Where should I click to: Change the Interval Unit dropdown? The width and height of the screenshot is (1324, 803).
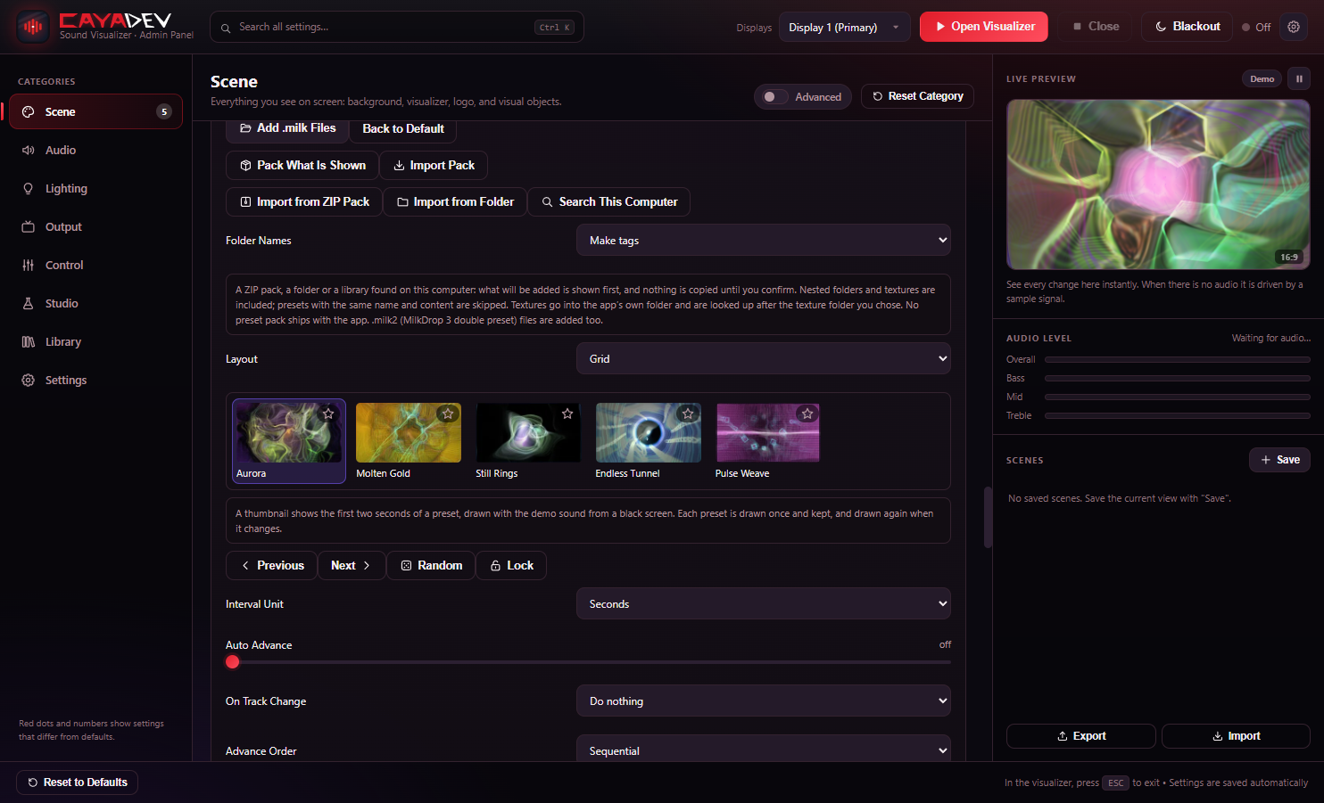tap(764, 603)
